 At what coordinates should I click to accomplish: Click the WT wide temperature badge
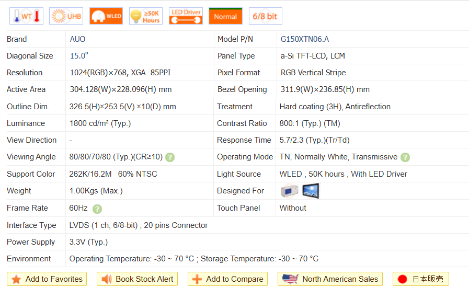(x=26, y=16)
